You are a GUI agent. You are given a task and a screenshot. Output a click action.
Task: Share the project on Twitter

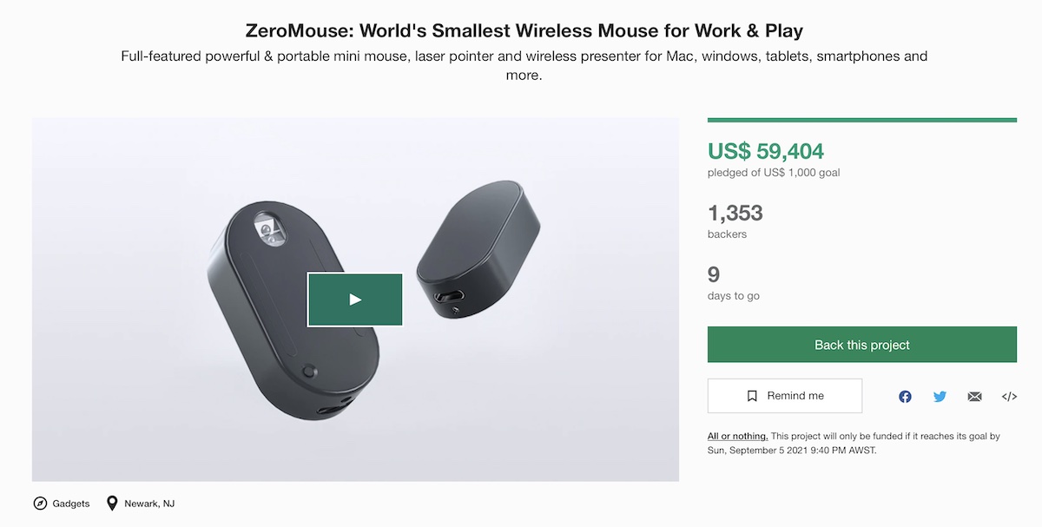tap(940, 396)
